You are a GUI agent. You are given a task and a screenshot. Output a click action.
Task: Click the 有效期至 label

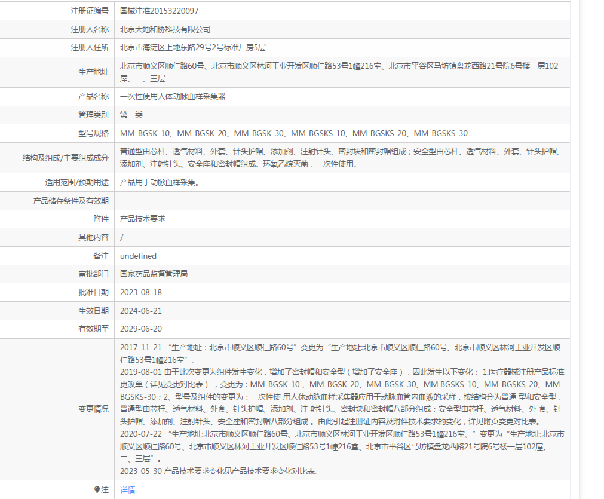[x=94, y=329]
